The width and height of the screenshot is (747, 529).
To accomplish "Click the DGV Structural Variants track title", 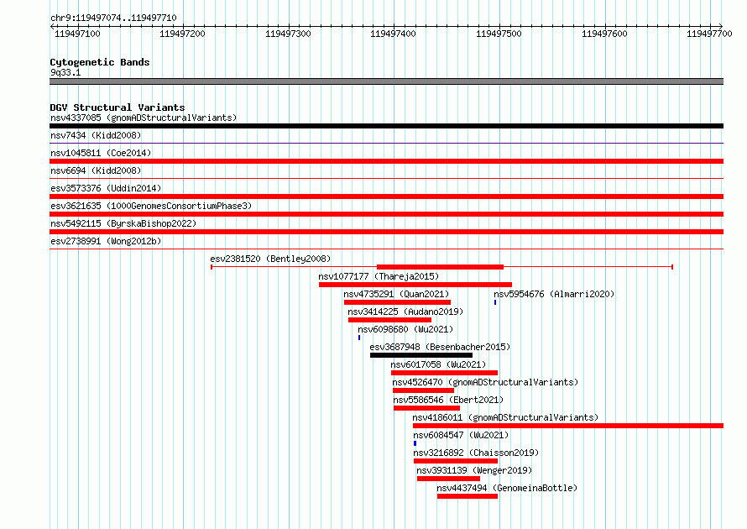I will tap(118, 107).
